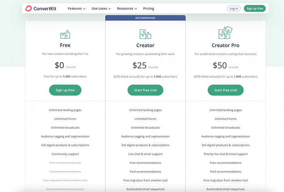Select the Free plan heading

[65, 45]
